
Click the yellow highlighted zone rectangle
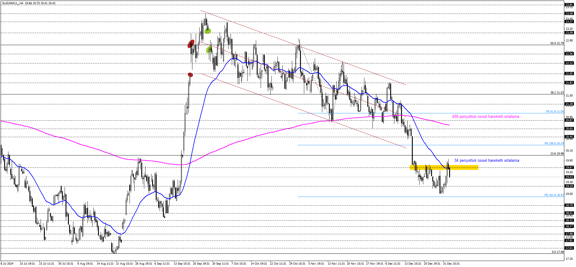(x=444, y=167)
